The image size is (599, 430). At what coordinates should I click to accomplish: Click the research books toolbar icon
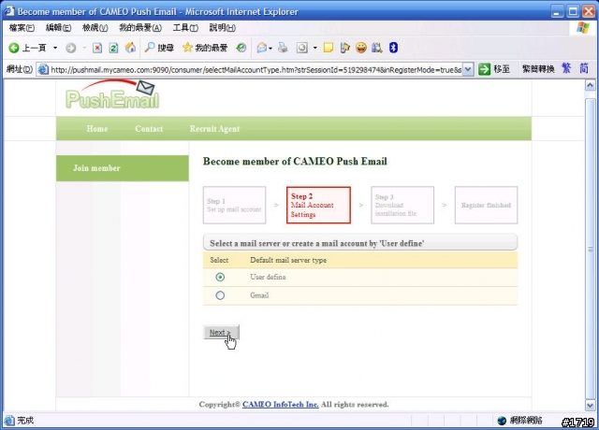tap(377, 48)
